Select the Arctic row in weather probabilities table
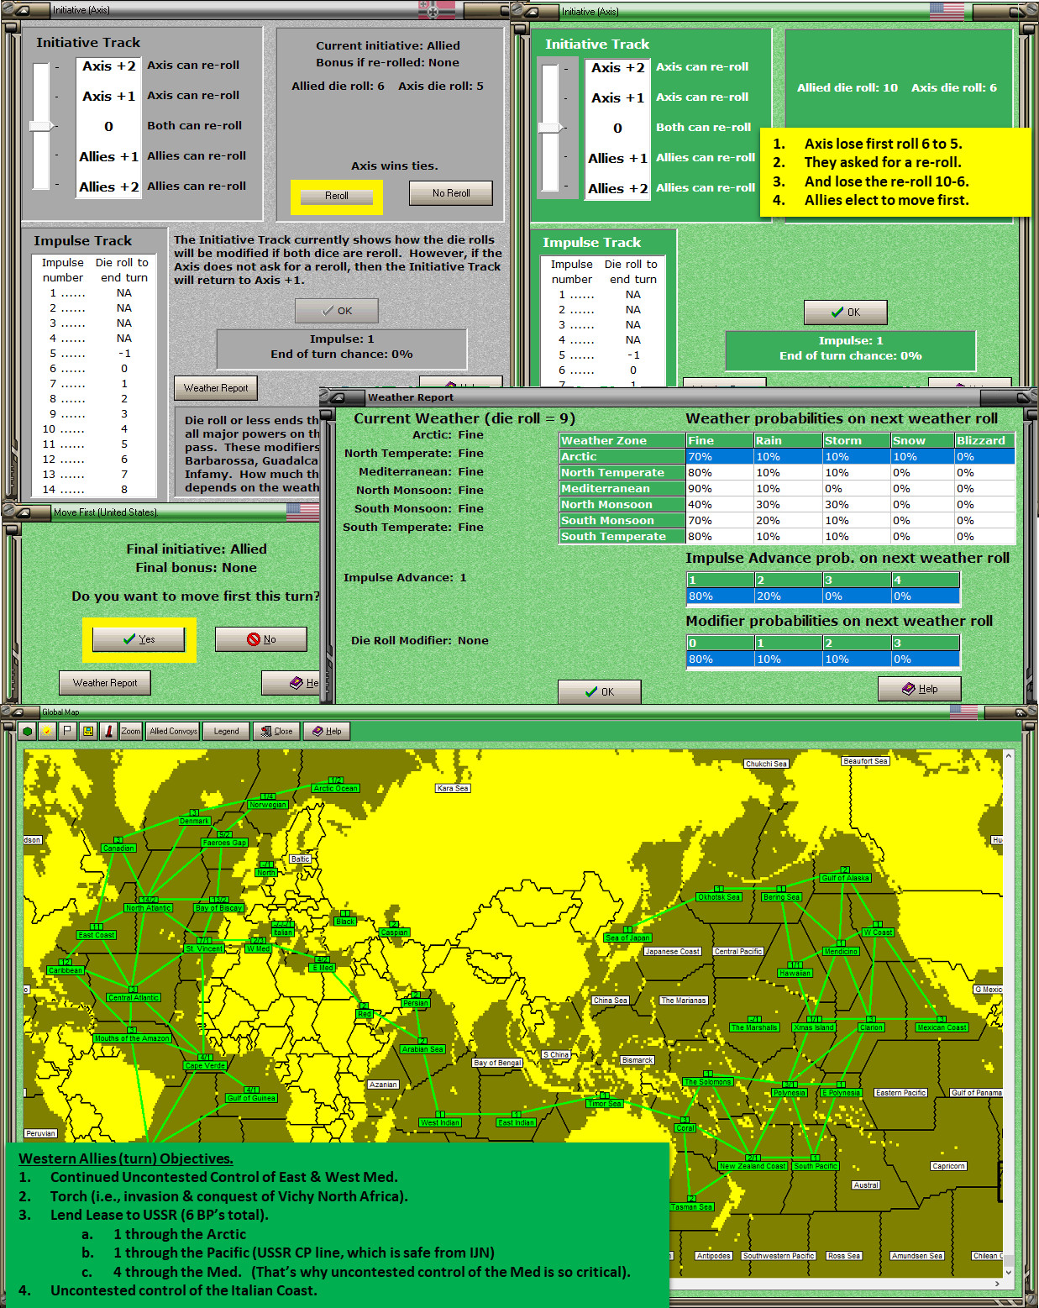Image resolution: width=1039 pixels, height=1308 pixels. (787, 457)
